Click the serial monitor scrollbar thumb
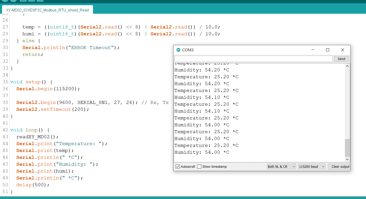The height and width of the screenshot is (199, 366). [347, 148]
